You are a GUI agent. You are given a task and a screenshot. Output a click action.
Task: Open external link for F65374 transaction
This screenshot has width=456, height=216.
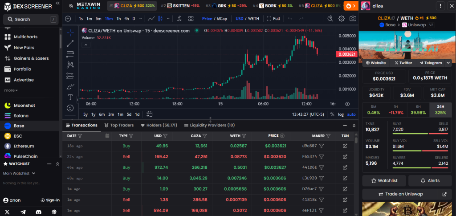[345, 157]
